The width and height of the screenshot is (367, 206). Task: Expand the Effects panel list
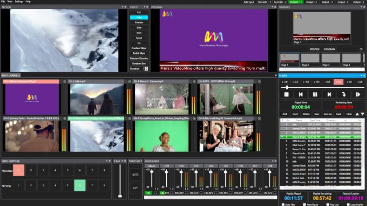(x=144, y=6)
